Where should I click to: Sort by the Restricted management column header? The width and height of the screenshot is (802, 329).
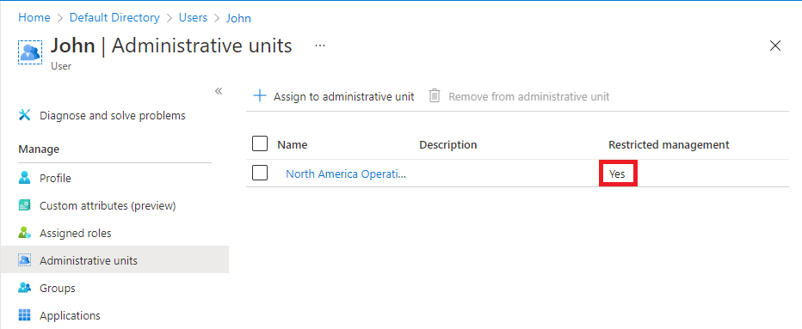669,144
